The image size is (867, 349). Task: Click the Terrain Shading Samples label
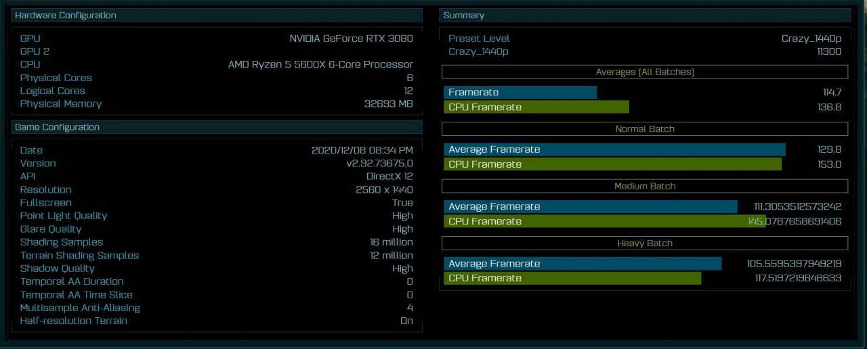point(79,256)
